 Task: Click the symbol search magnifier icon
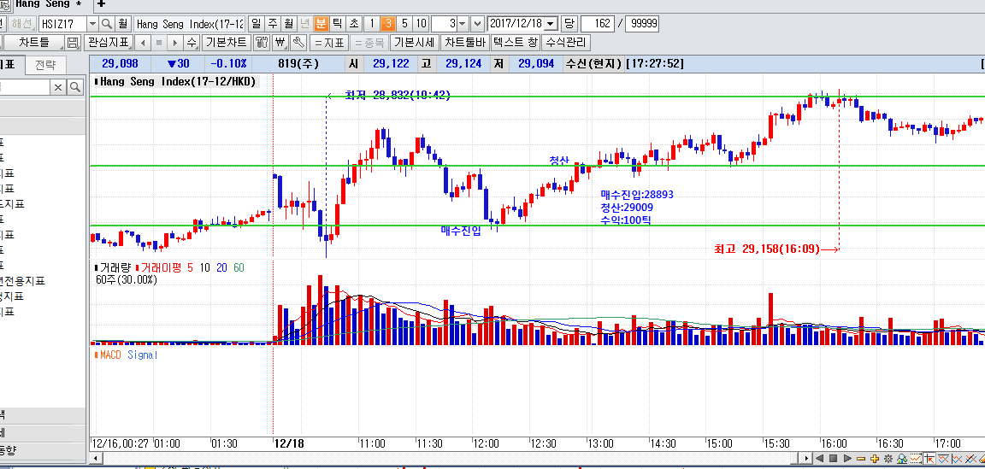107,24
